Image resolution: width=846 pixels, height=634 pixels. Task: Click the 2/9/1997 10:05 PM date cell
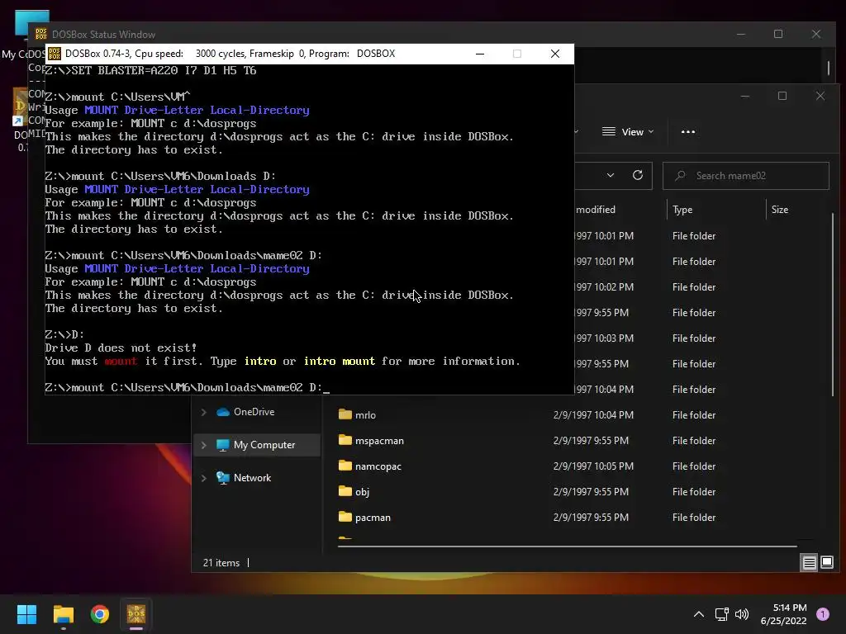click(x=593, y=466)
